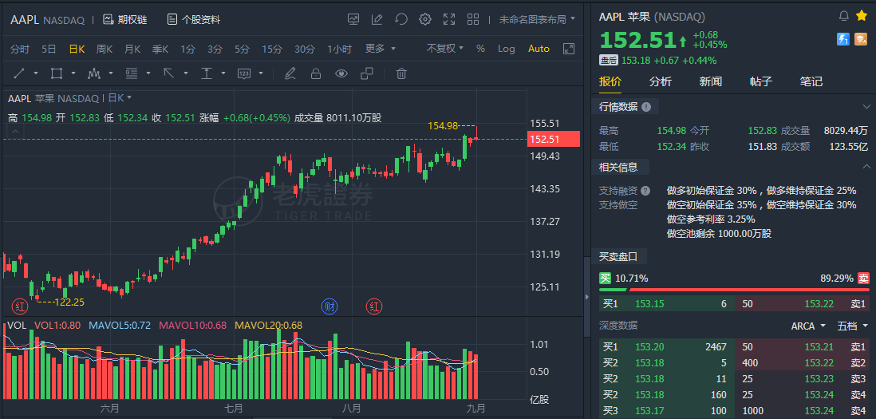
Task: Open the multi-chart grid layout icon
Action: [473, 19]
